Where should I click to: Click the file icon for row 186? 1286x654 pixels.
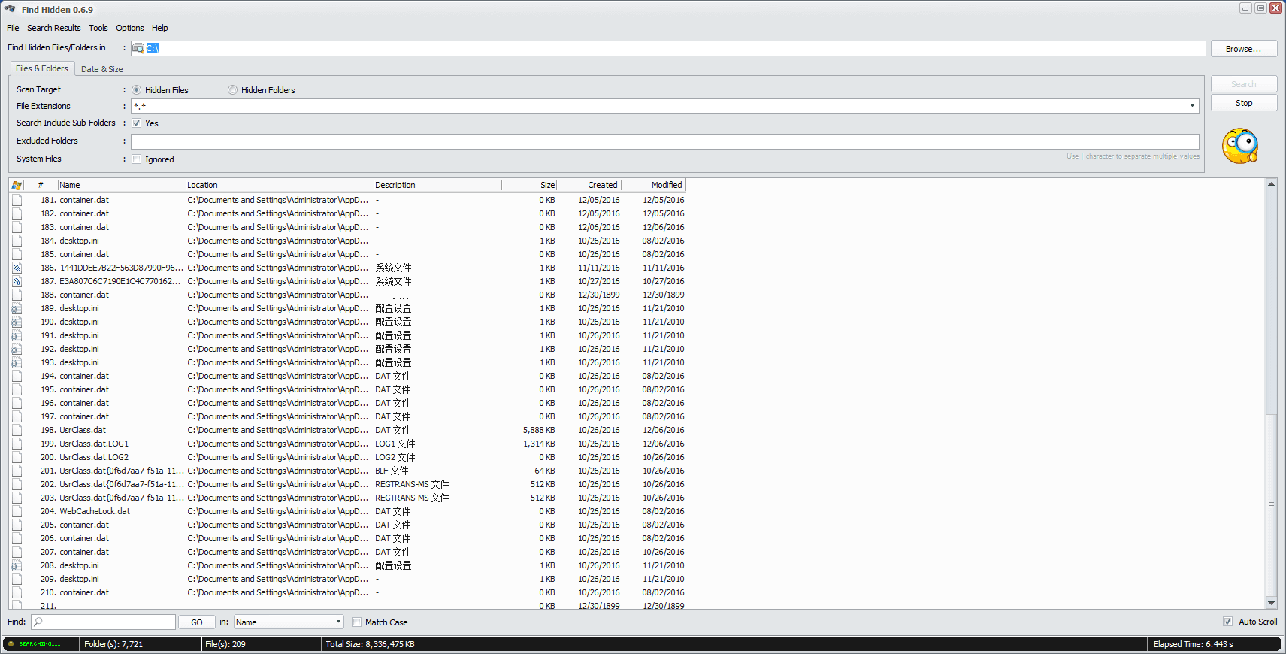click(17, 268)
